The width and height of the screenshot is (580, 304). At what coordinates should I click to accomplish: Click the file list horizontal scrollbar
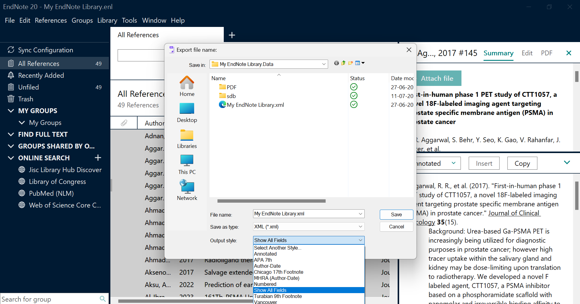pos(272,201)
